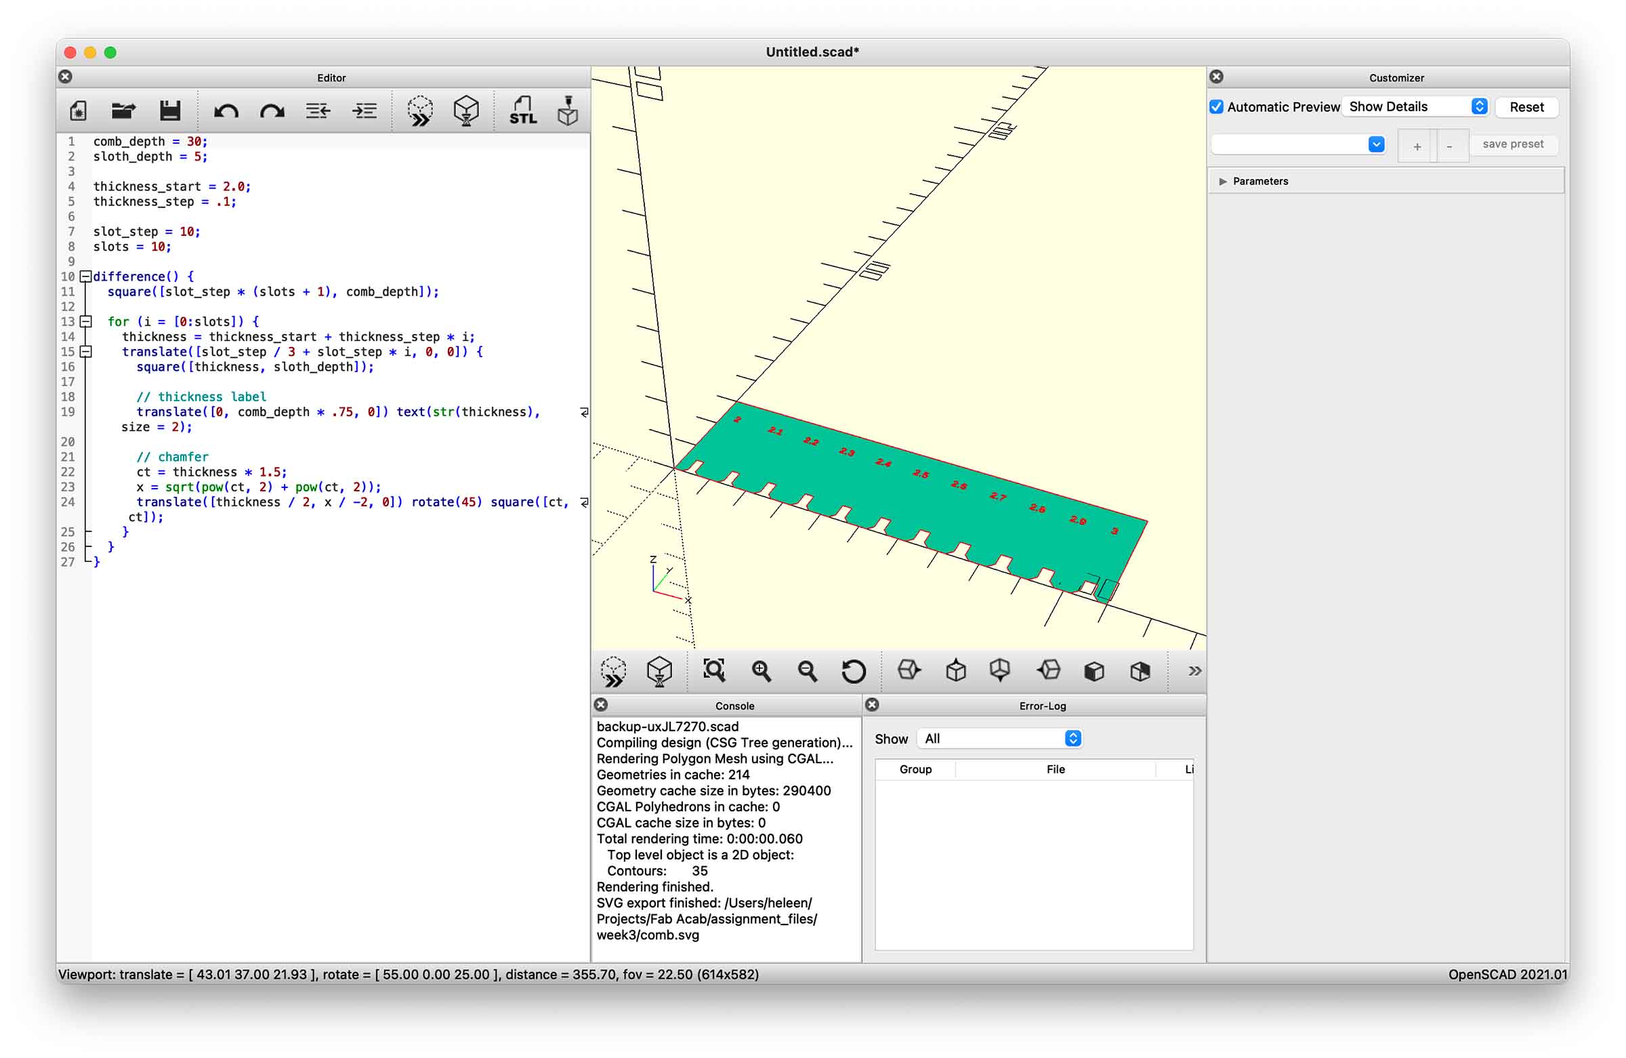
Task: Click the plus preset button
Action: (x=1417, y=146)
